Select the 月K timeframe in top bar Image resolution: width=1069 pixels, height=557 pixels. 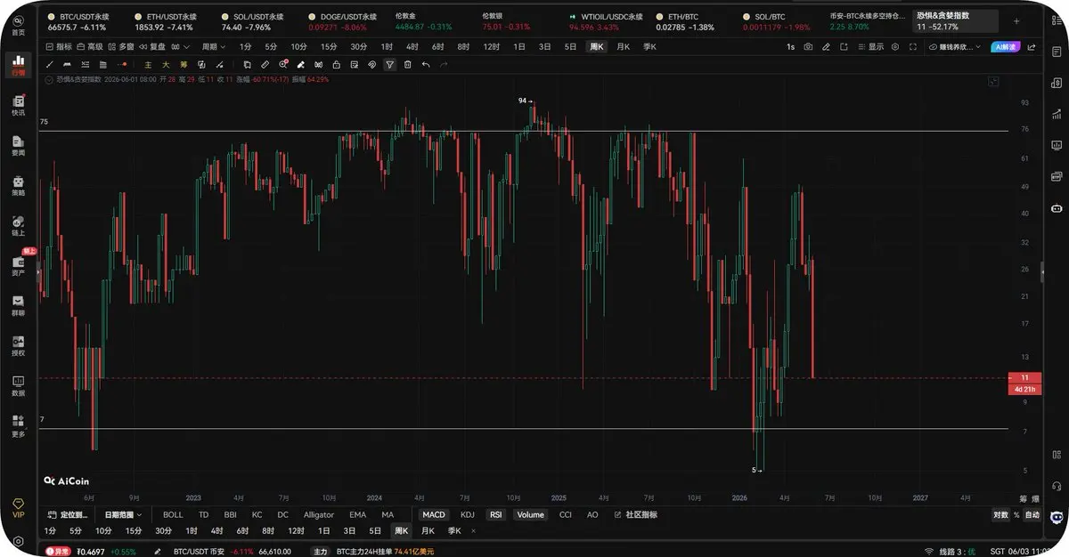point(622,47)
